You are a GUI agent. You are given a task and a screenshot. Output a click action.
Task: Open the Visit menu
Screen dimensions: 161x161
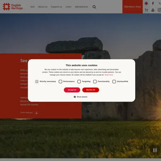32,7
